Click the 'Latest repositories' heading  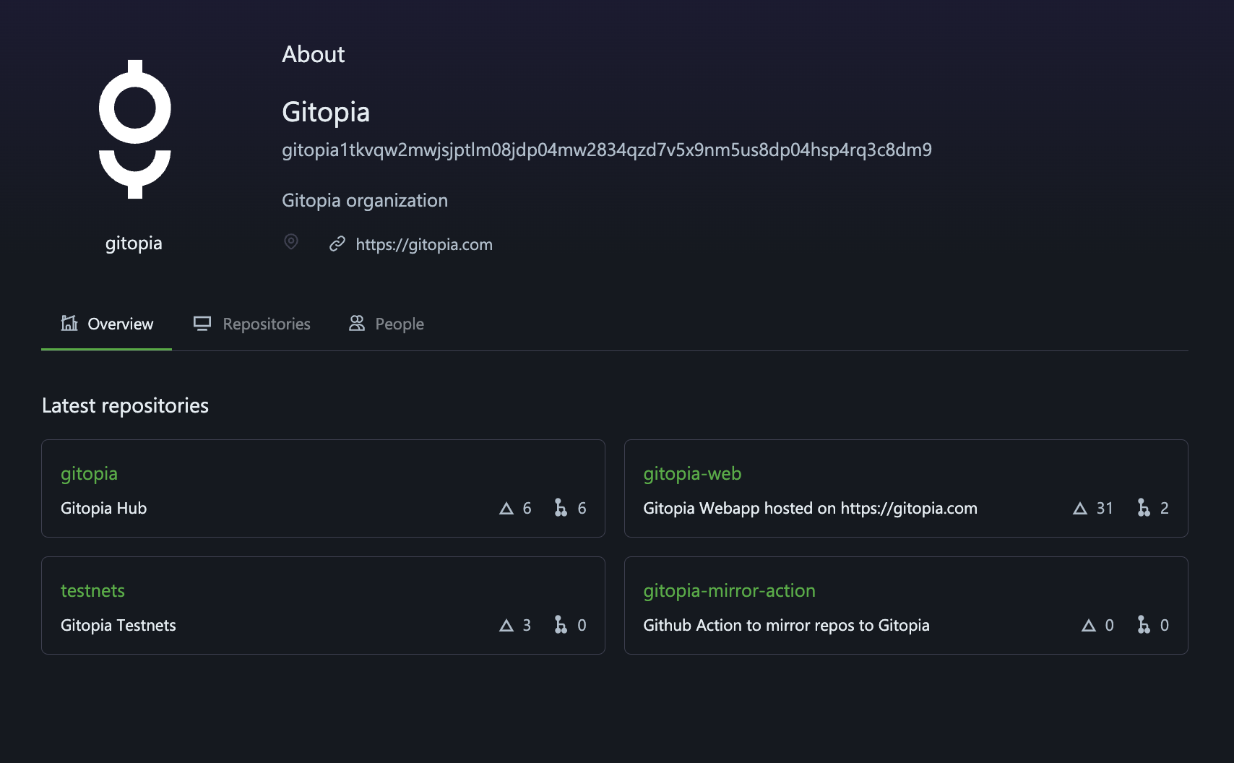[125, 405]
